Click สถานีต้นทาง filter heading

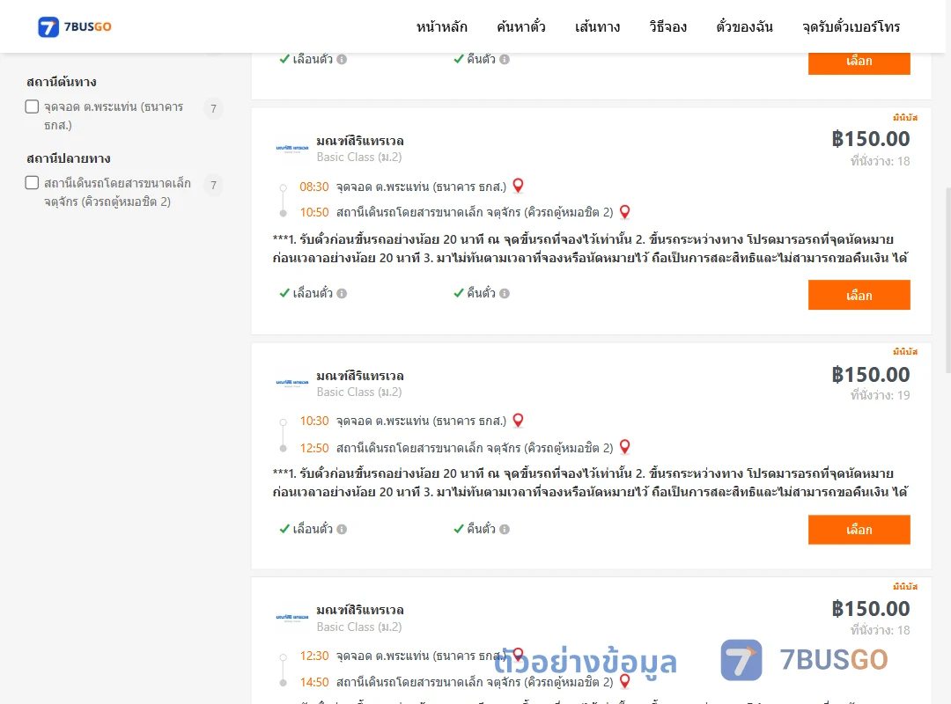(x=62, y=82)
